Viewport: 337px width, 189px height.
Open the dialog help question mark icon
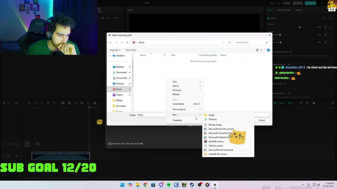(x=268, y=50)
